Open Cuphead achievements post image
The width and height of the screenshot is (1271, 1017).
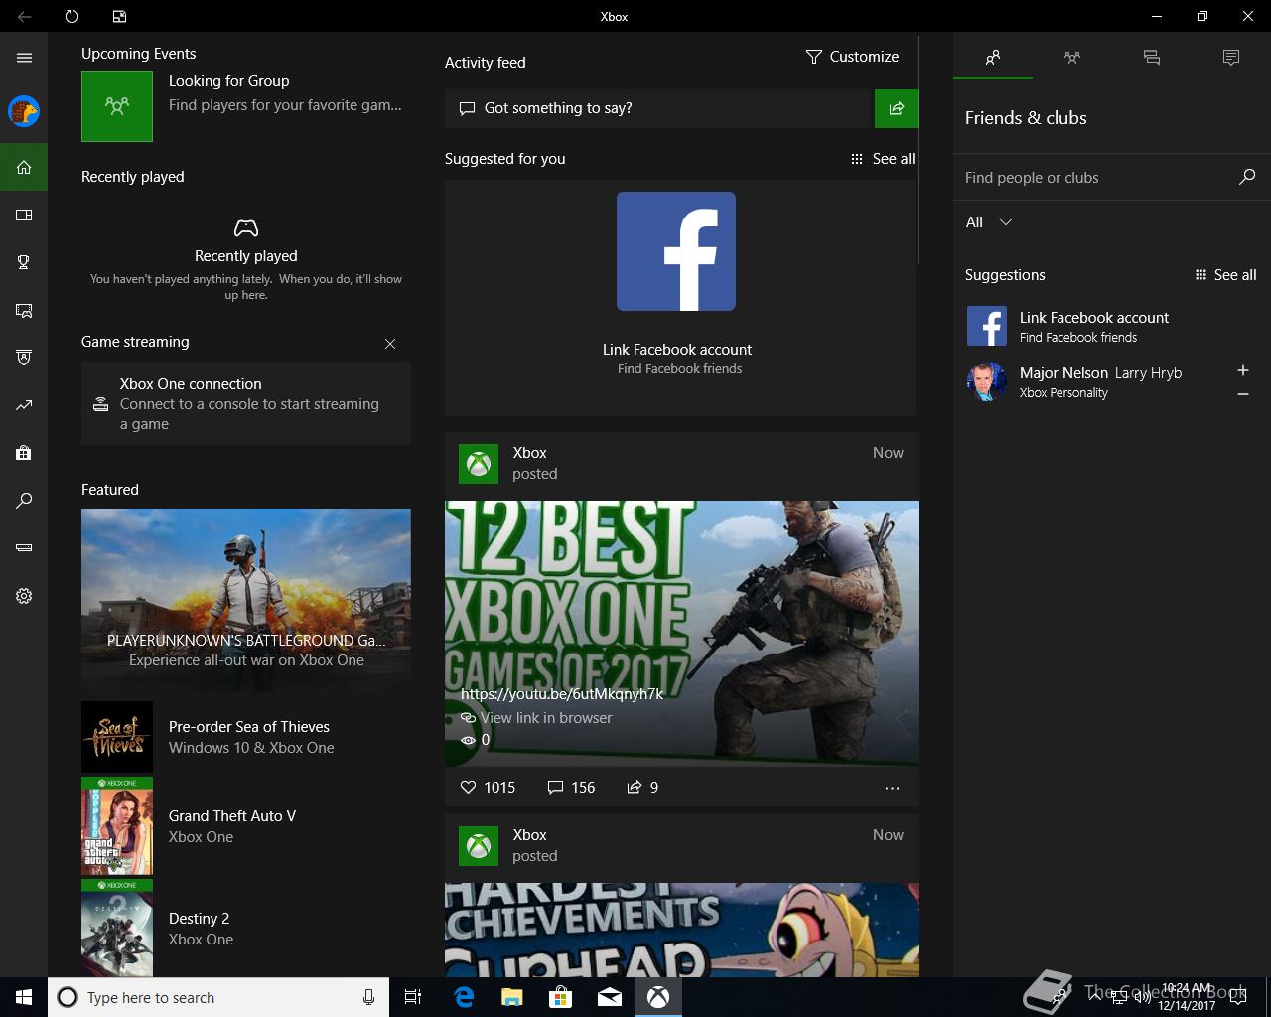click(x=682, y=930)
